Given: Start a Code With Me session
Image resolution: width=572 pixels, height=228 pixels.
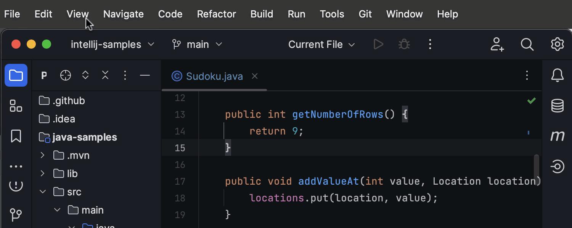Looking at the screenshot, I should click(x=497, y=44).
